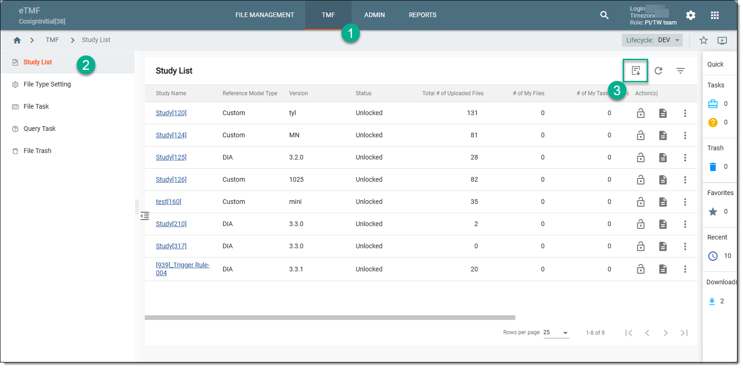Click lock icon for Study[120]

point(641,113)
